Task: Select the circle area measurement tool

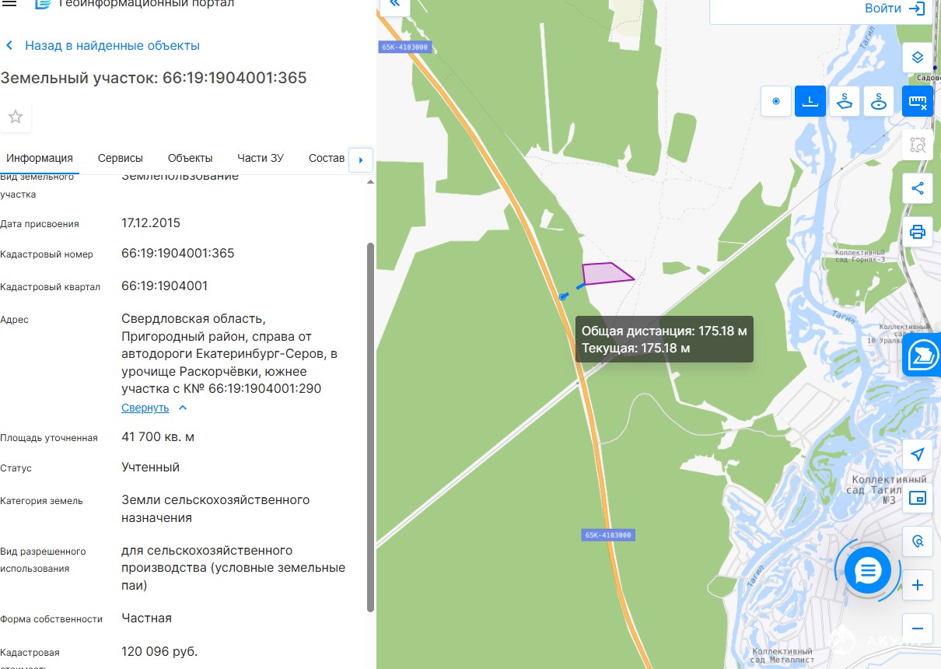Action: (879, 101)
